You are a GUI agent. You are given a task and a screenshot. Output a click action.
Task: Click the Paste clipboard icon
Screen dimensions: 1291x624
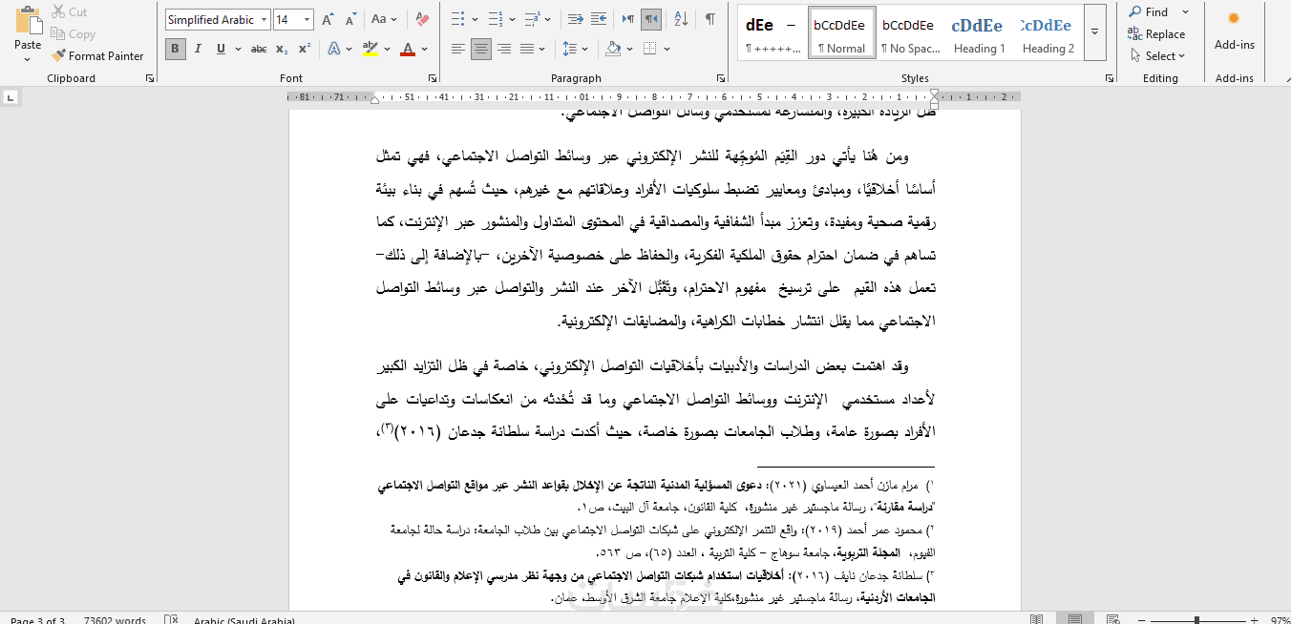point(28,21)
